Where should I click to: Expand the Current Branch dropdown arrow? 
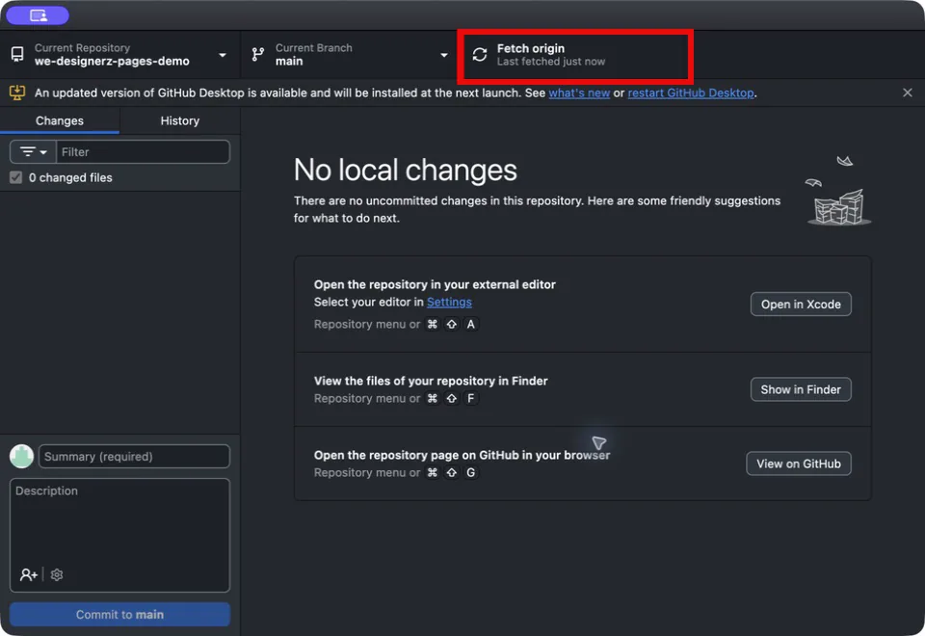coord(443,55)
